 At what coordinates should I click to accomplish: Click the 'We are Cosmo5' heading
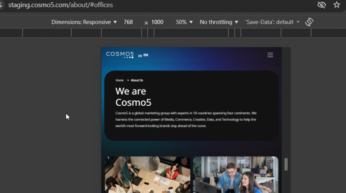point(133,97)
